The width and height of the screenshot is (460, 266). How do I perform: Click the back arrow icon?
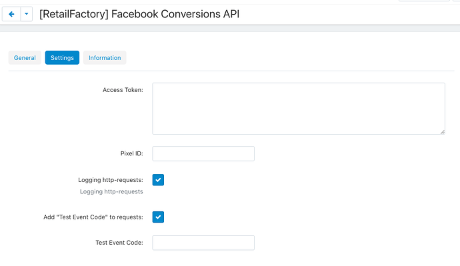pyautogui.click(x=11, y=14)
